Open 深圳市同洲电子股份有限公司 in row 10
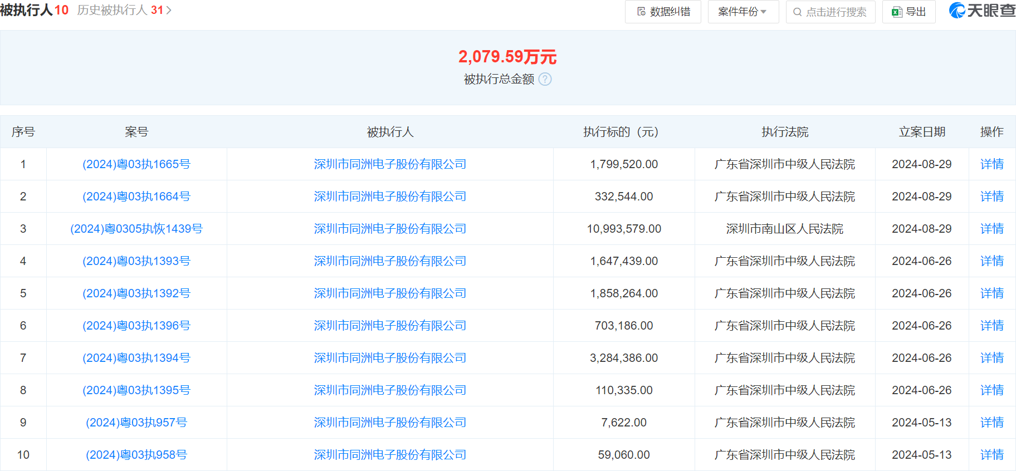This screenshot has width=1016, height=471. click(390, 455)
